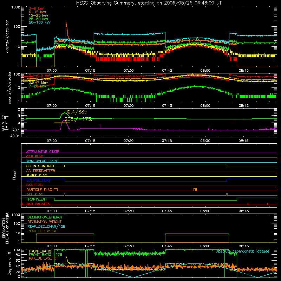Click the REAR_DEC_WEIGHT legend label
This screenshot has width=281, height=281.
tap(43, 231)
